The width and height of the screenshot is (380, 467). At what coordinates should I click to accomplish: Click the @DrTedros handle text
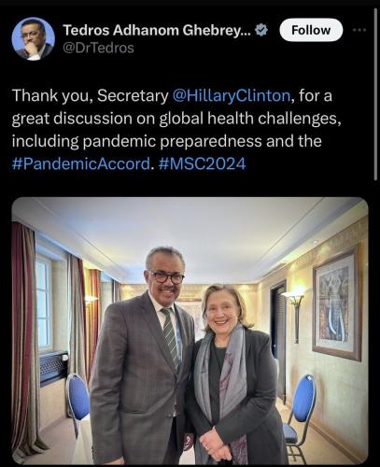click(98, 48)
